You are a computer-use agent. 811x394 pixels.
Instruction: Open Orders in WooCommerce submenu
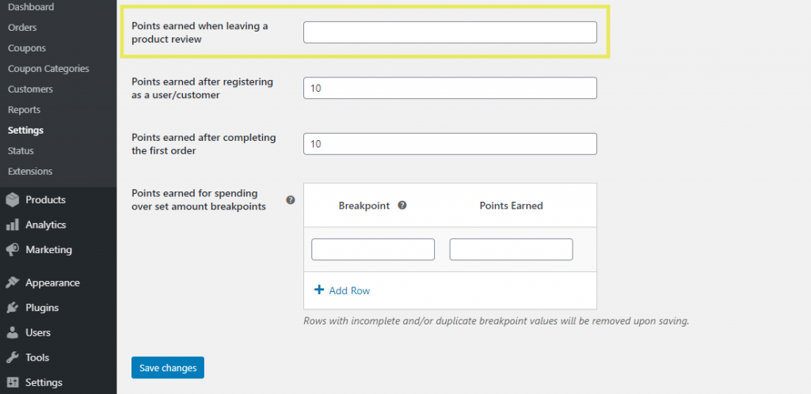[22, 28]
